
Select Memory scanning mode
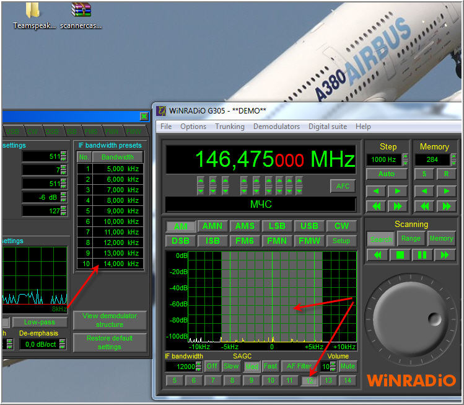(x=441, y=239)
